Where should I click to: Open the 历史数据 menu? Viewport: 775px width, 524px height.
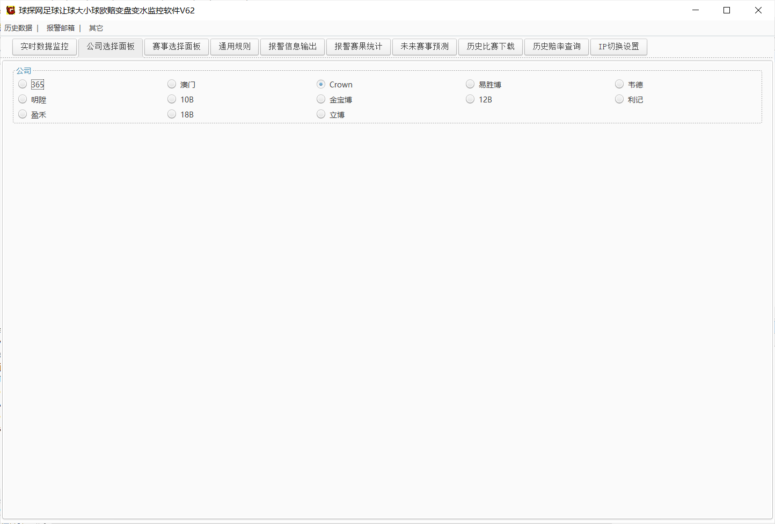click(x=18, y=28)
